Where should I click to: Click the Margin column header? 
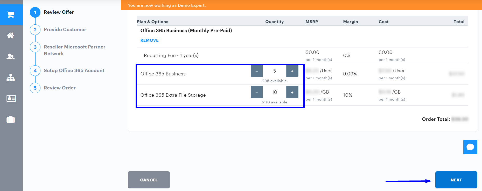[351, 22]
